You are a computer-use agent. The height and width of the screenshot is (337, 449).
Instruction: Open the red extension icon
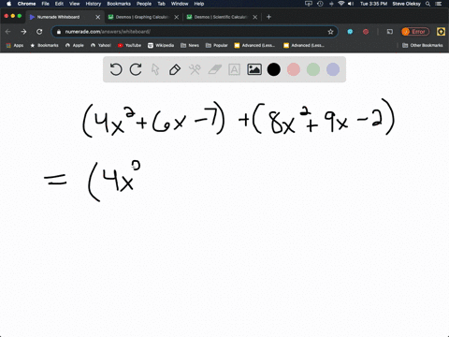pos(366,32)
